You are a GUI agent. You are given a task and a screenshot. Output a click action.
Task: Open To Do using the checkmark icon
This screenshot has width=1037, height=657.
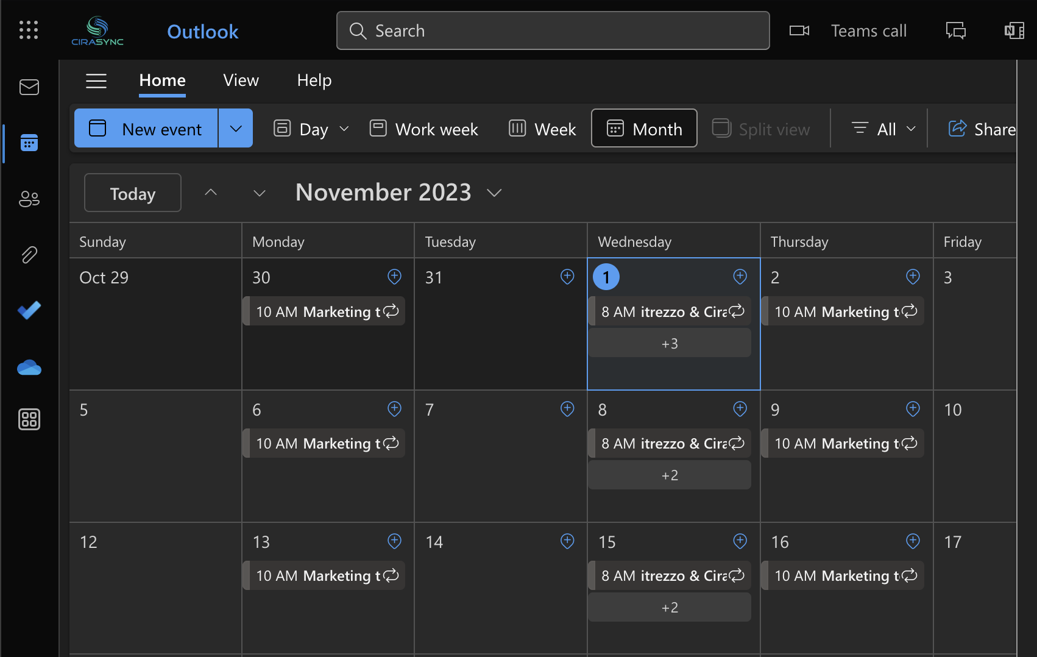[29, 310]
